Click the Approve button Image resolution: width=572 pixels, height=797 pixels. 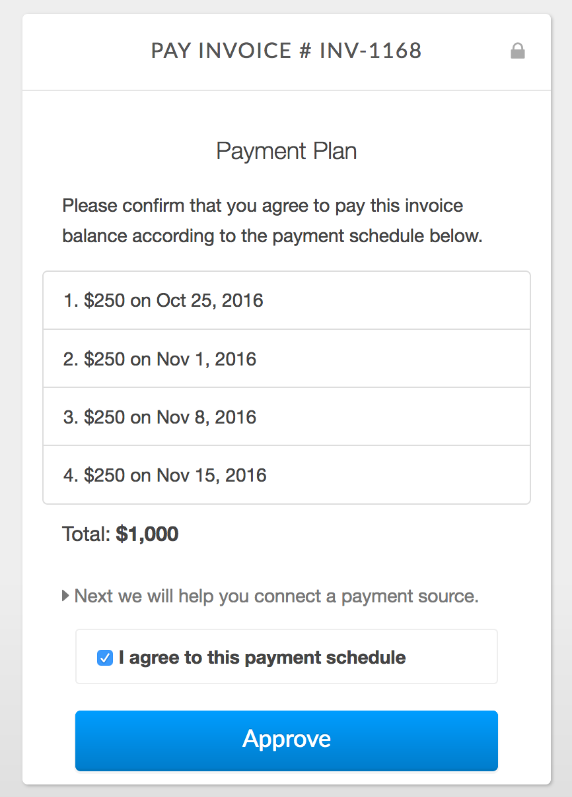click(x=286, y=740)
